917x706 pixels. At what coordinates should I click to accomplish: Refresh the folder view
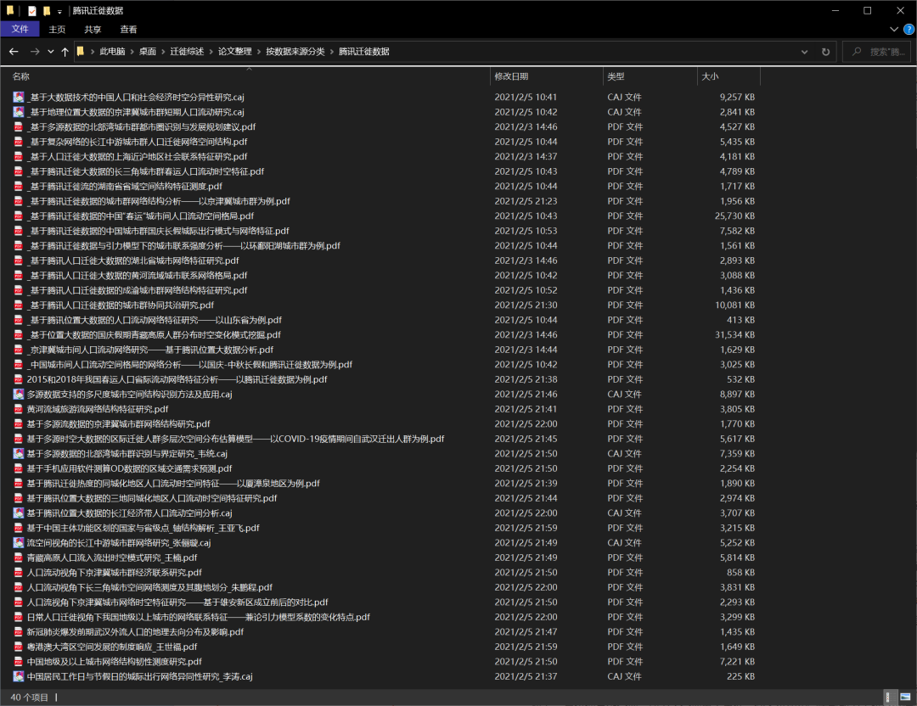pos(825,52)
